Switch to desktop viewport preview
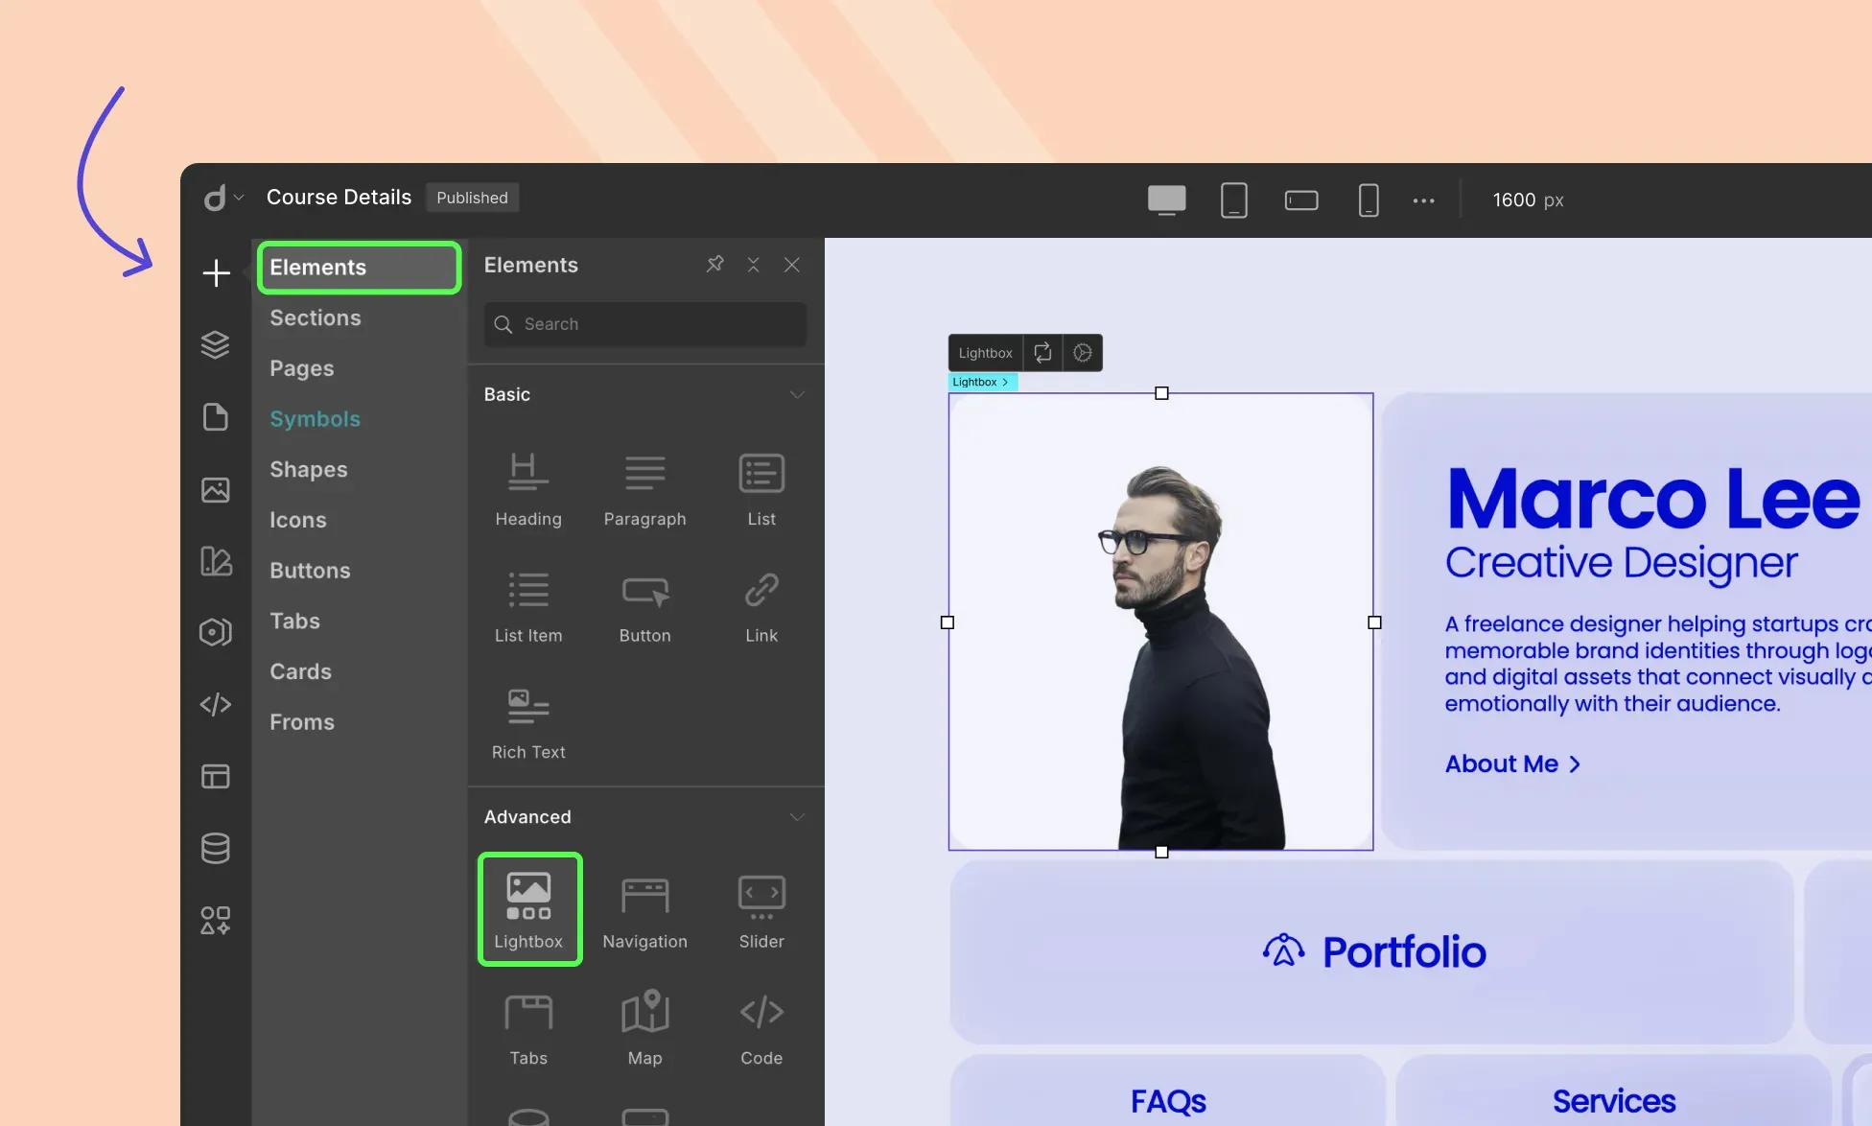Viewport: 1872px width, 1126px height. click(1166, 199)
